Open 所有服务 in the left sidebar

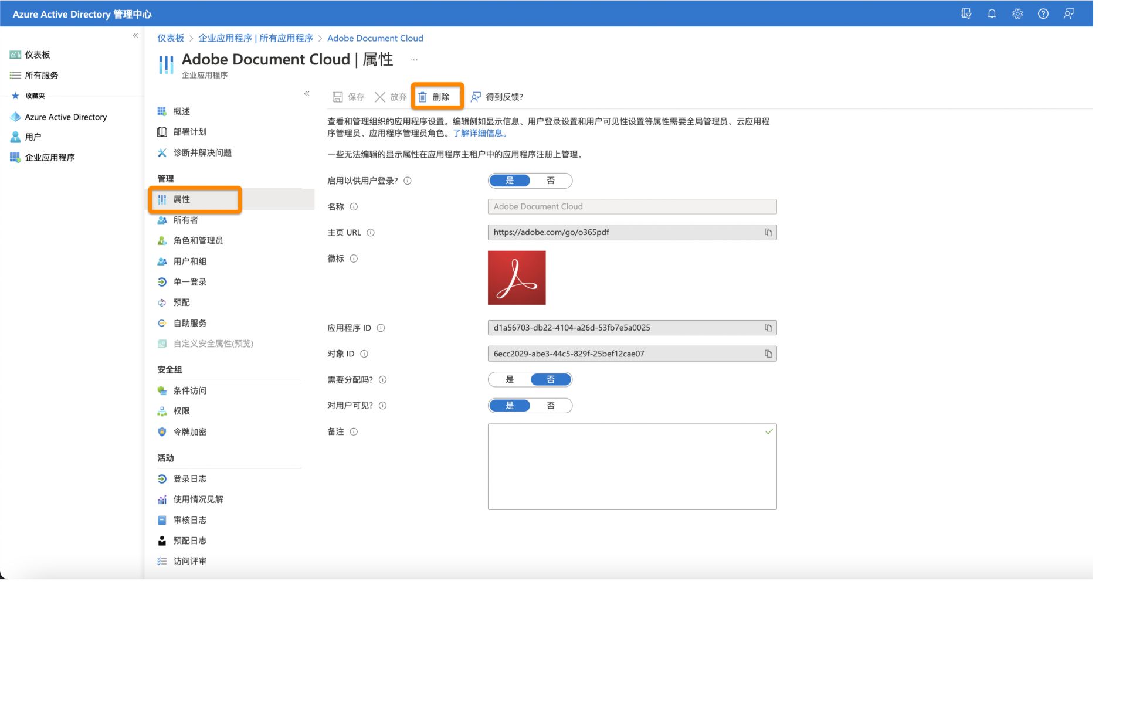tap(41, 75)
